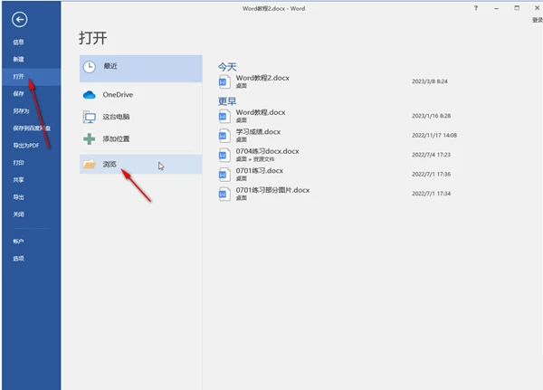
Task: Click the date 2022/7/1 17:36
Action: pyautogui.click(x=431, y=174)
